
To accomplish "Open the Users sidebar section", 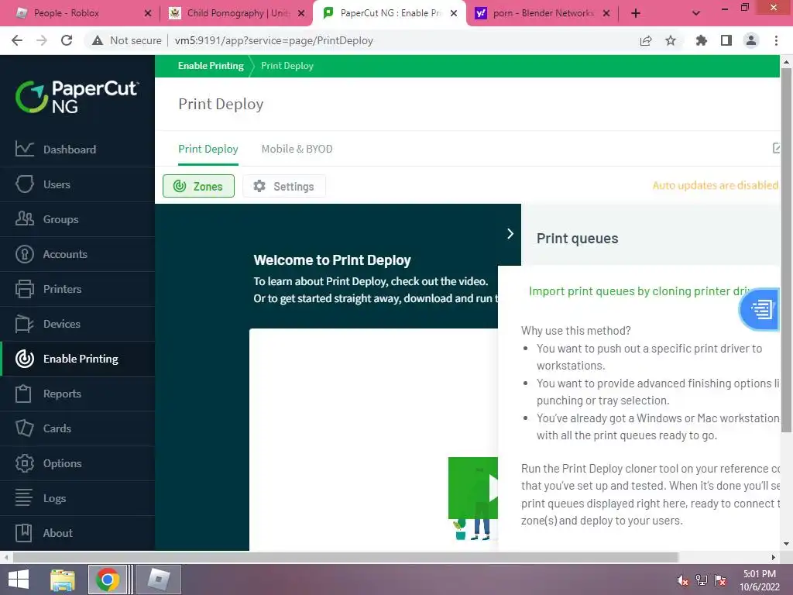I will 77,184.
